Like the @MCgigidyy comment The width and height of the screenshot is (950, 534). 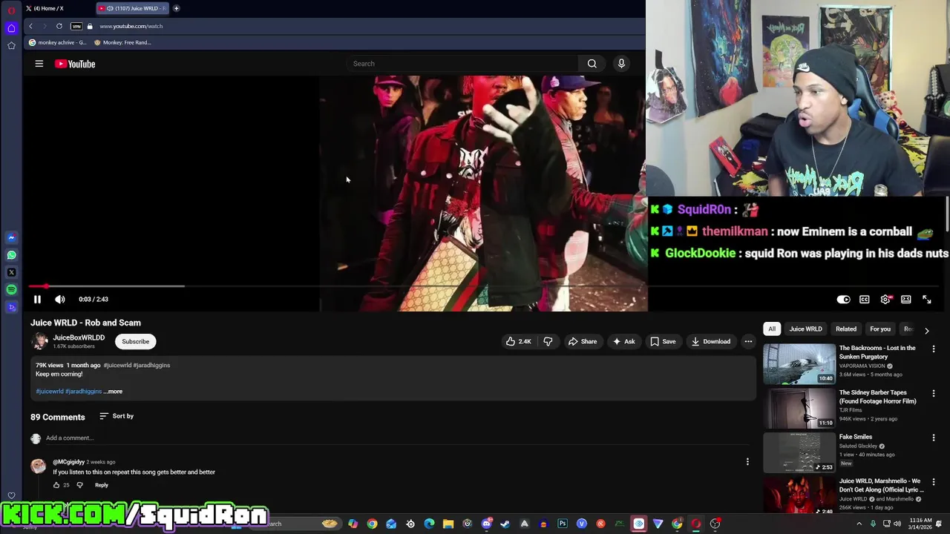click(56, 485)
